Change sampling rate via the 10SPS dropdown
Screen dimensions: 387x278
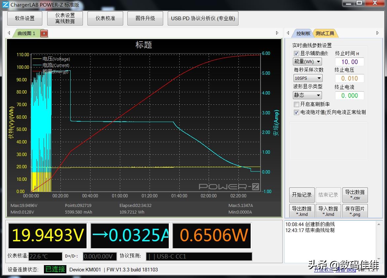[x=308, y=78]
